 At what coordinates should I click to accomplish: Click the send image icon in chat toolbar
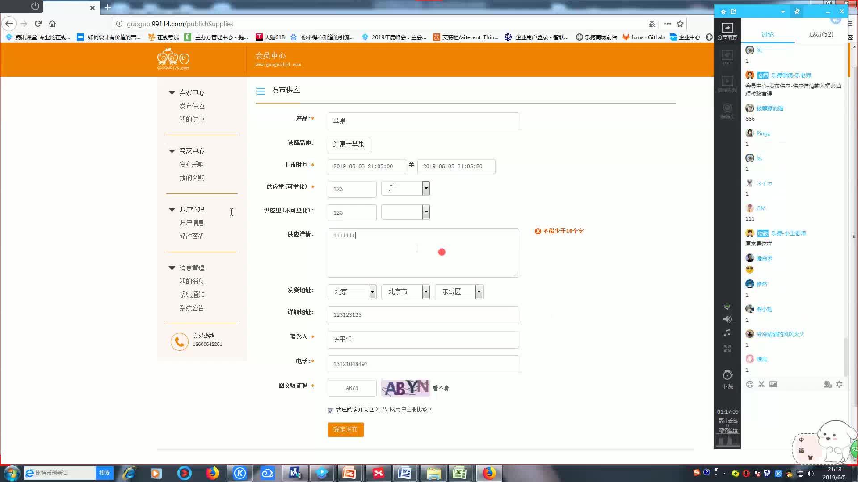(773, 384)
